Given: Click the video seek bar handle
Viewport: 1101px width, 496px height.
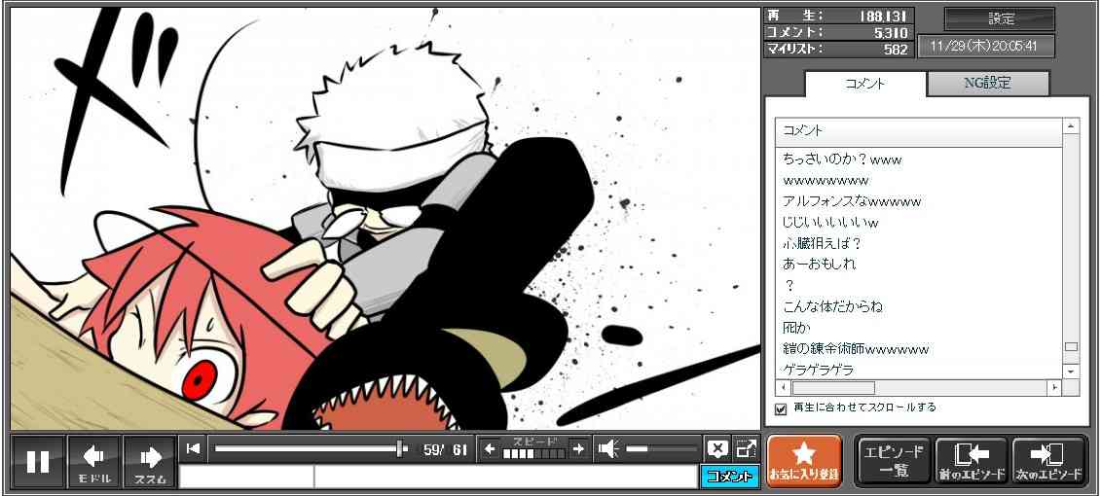Looking at the screenshot, I should [x=401, y=448].
